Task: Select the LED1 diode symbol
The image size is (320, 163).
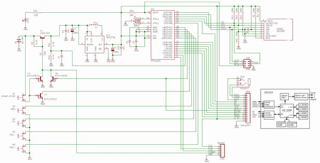Action: (25, 20)
